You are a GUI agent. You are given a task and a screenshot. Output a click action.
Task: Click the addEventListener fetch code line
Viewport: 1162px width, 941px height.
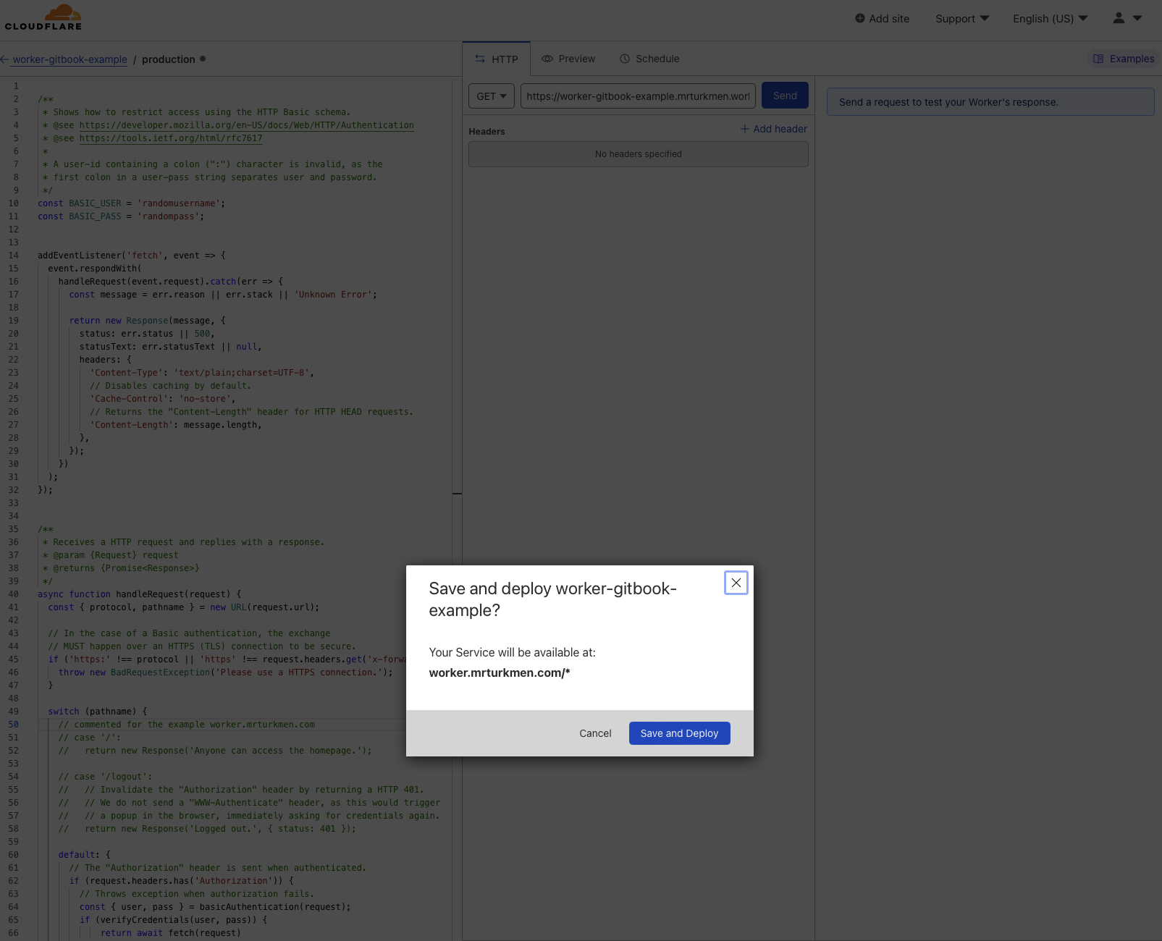132,256
